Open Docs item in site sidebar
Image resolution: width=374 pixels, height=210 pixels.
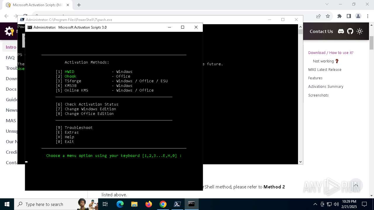[11, 89]
